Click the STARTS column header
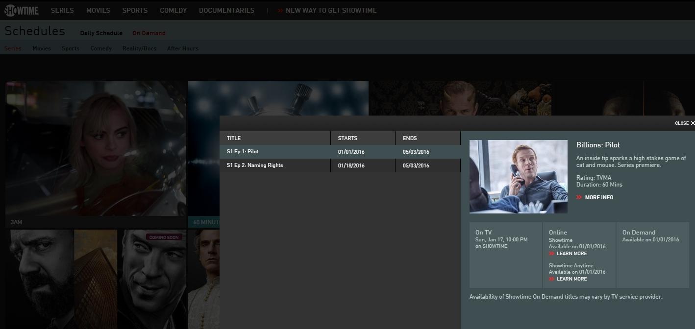The width and height of the screenshot is (695, 329). click(363, 138)
